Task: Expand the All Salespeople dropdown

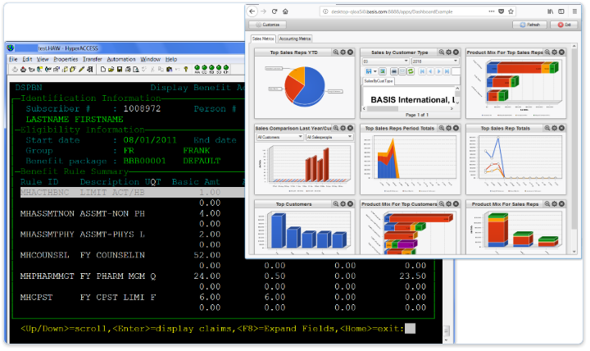Action: click(329, 137)
